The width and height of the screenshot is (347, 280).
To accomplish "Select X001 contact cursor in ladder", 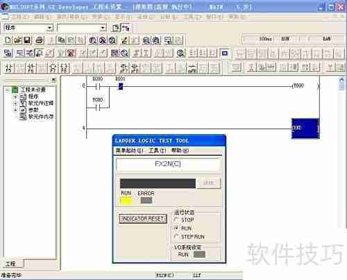I will coord(121,86).
